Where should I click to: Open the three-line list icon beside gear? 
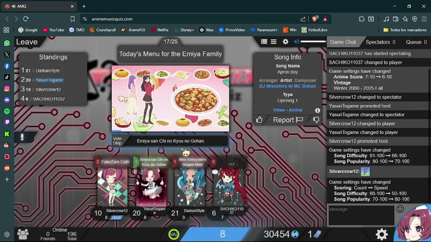coord(274,42)
